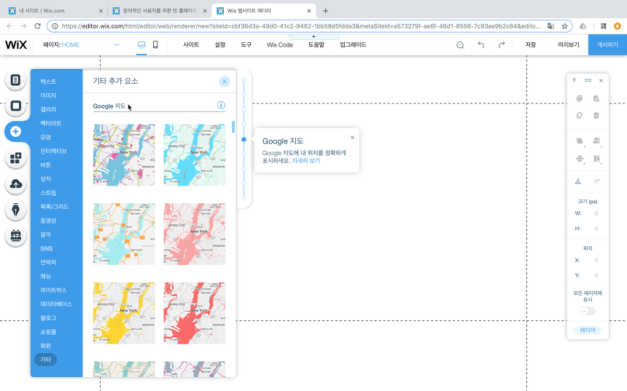Open the blog pen nib icon

[15, 210]
